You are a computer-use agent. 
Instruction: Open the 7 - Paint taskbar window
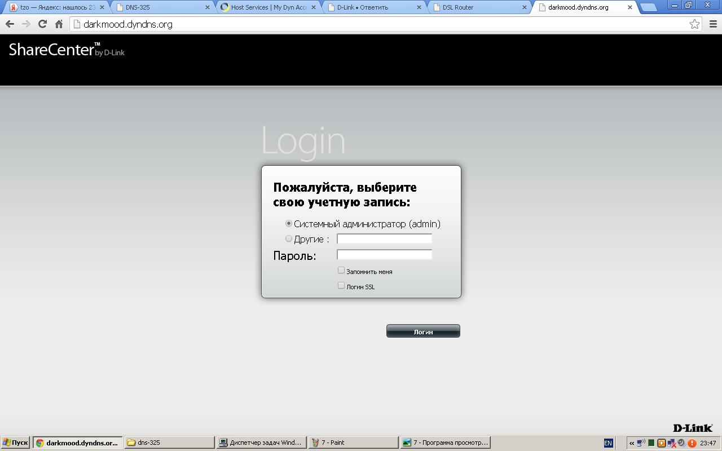click(x=353, y=443)
